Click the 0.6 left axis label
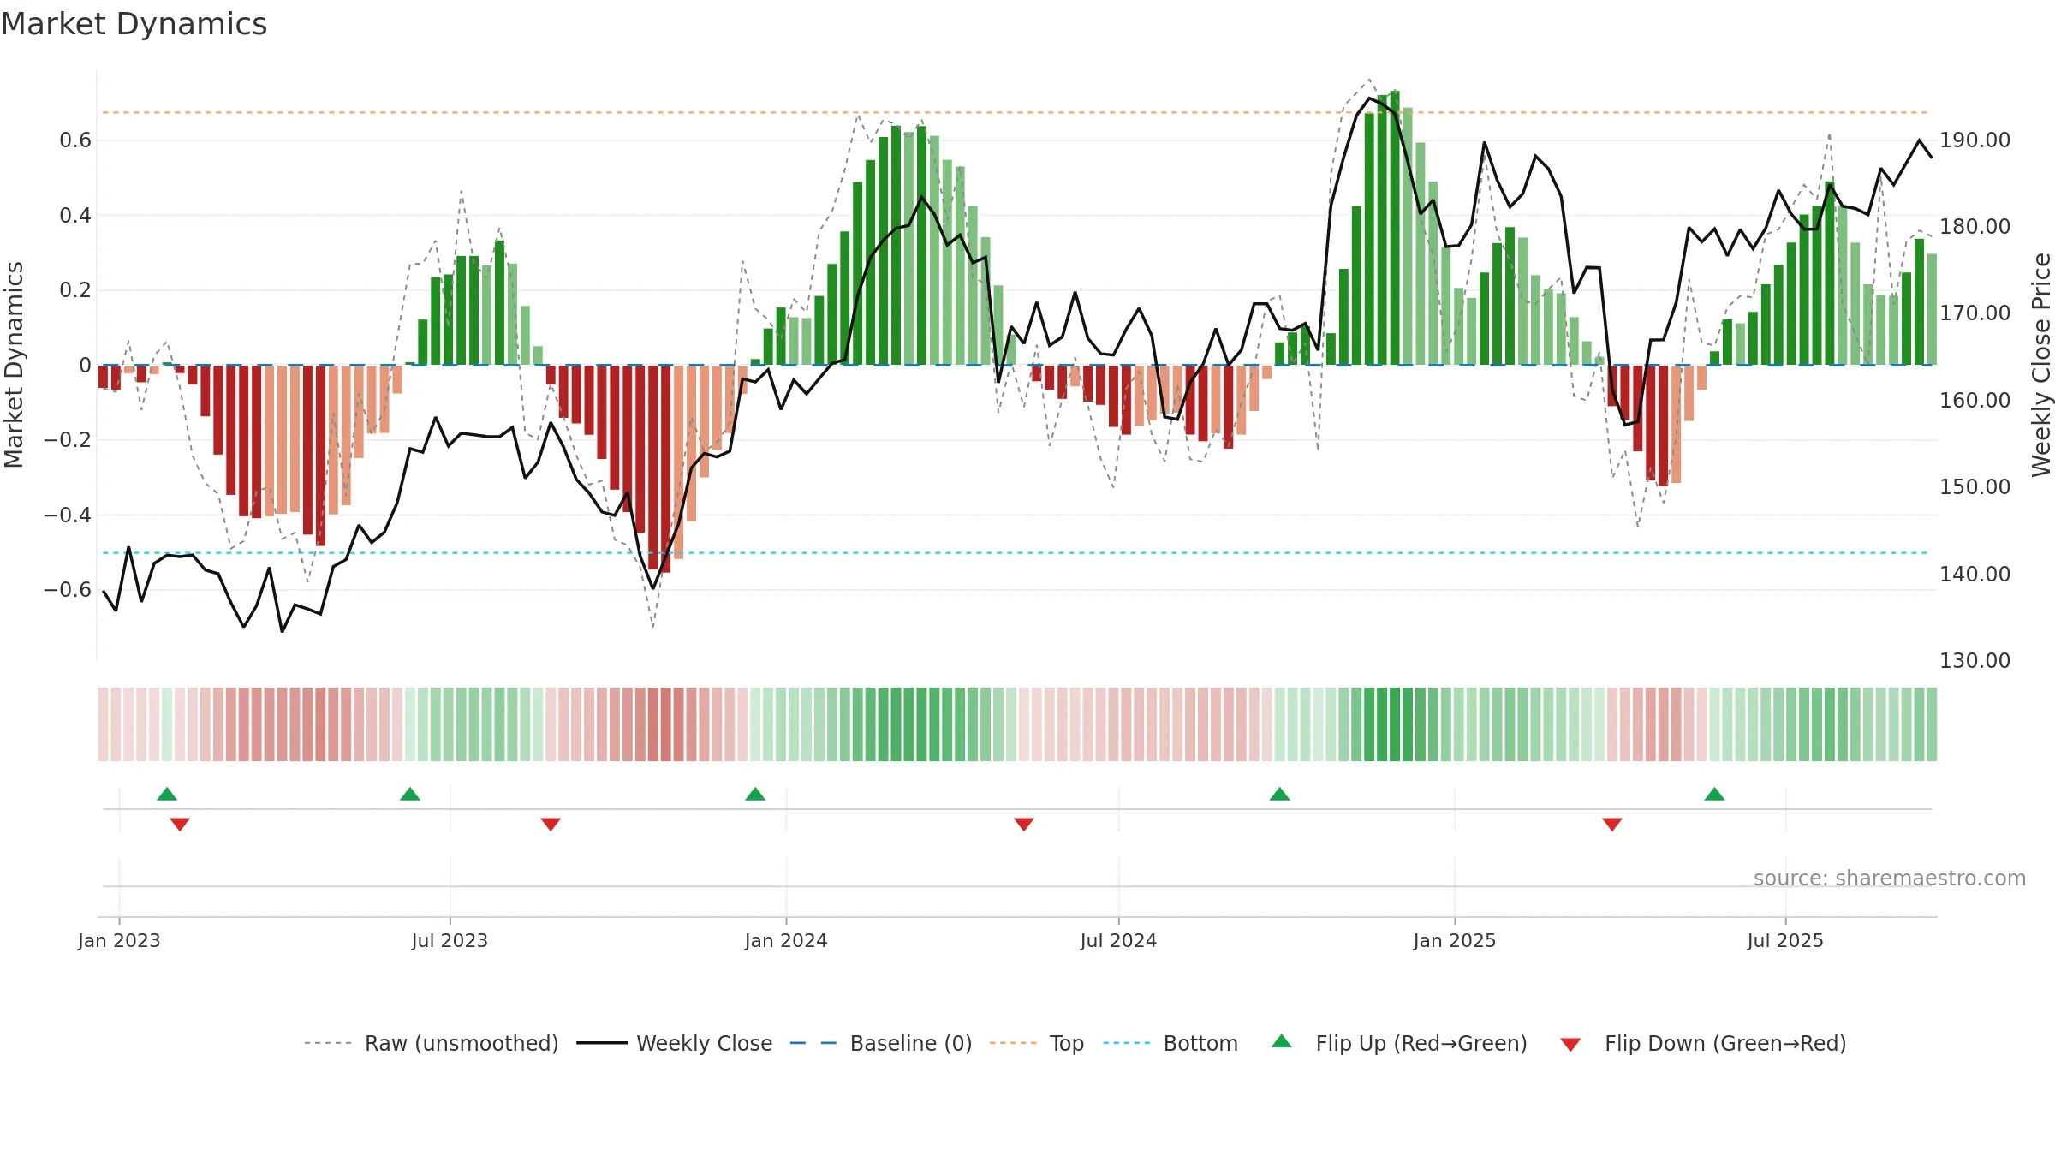This screenshot has width=2055, height=1156. 75,140
